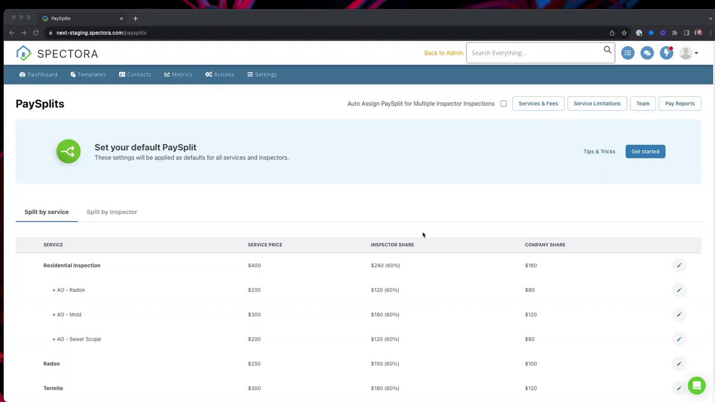Click the Inspector Share column header
This screenshot has height=402, width=715.
(392, 245)
